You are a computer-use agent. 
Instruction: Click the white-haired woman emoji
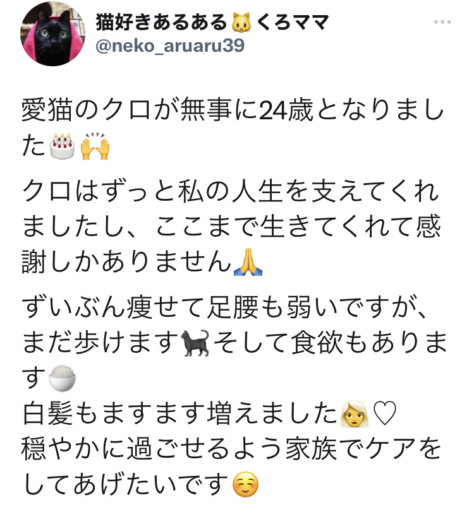coord(354,414)
